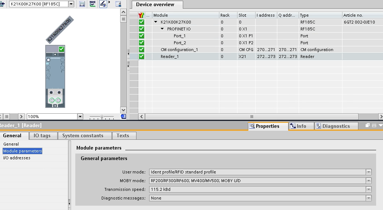The image size is (383, 210).
Task: Click the device overview scroll left arrow
Action: coord(142,117)
